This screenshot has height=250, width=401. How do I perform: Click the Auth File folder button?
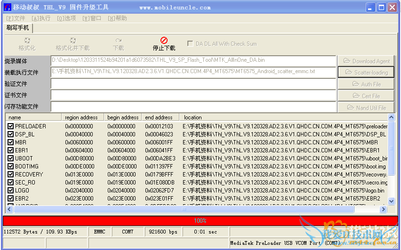tap(366, 84)
